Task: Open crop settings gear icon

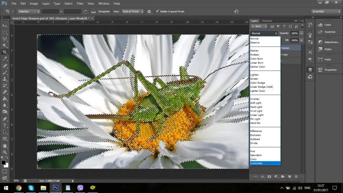Action: (x=149, y=12)
